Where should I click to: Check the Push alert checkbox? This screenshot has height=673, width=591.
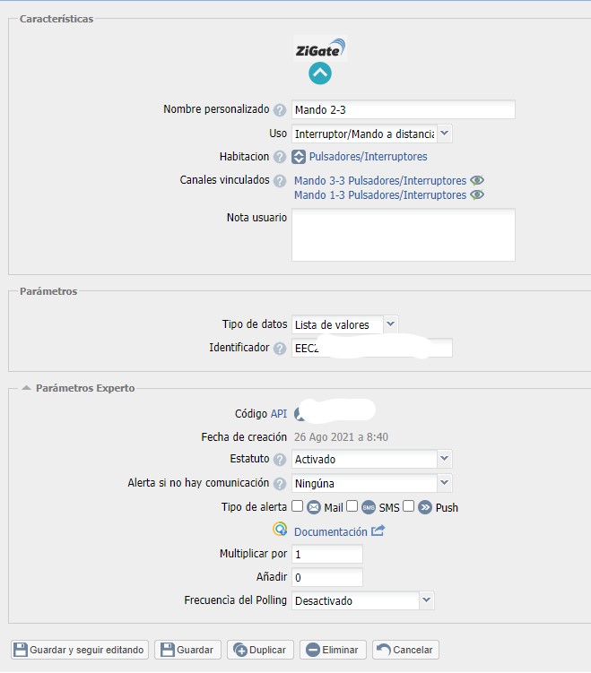tap(409, 506)
